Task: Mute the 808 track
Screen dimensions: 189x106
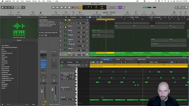Action: click(69, 55)
